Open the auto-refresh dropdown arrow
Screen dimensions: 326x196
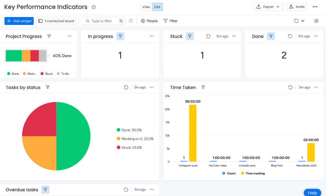tap(303, 21)
